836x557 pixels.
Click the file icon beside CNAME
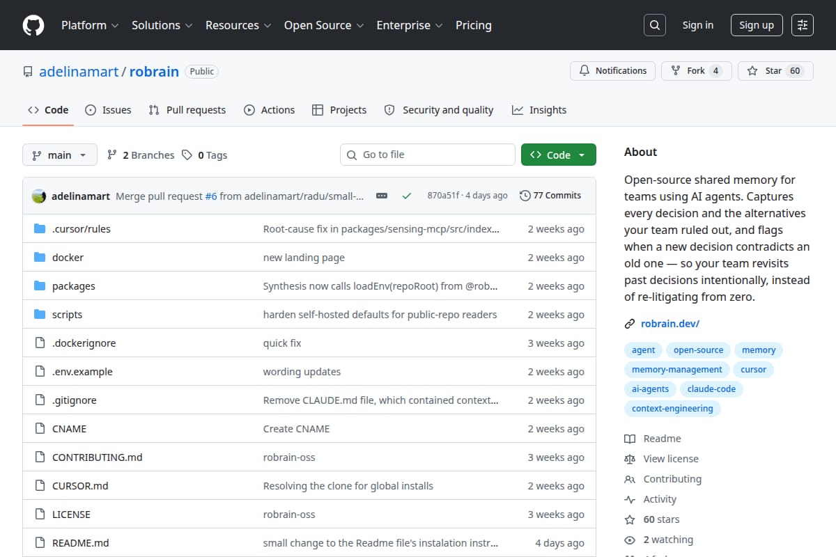pos(40,429)
